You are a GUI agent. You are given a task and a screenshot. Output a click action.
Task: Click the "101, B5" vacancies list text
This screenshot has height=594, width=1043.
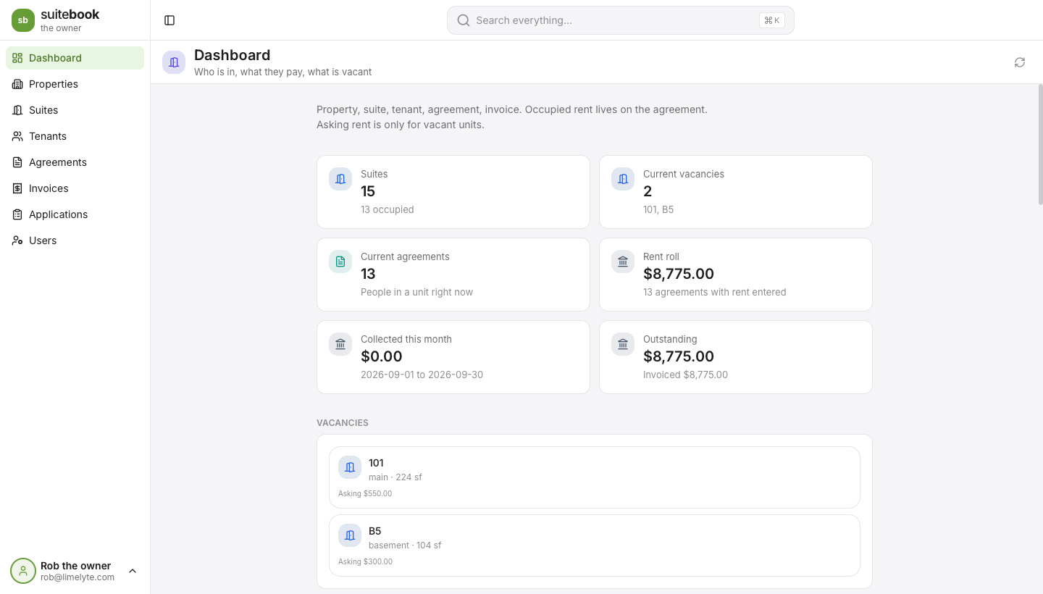point(658,209)
